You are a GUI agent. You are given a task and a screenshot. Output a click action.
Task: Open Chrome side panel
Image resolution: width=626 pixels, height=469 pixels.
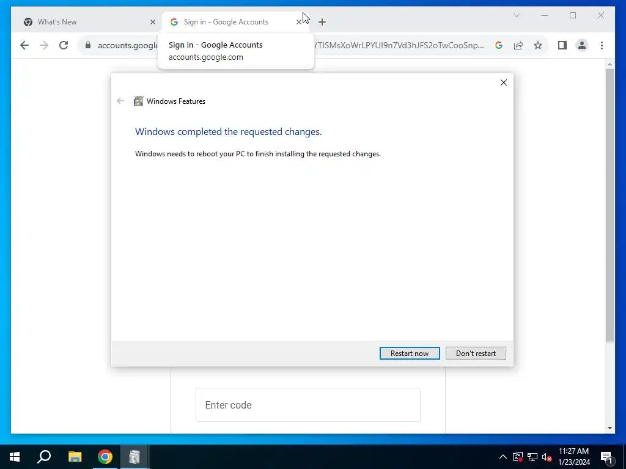pyautogui.click(x=562, y=45)
